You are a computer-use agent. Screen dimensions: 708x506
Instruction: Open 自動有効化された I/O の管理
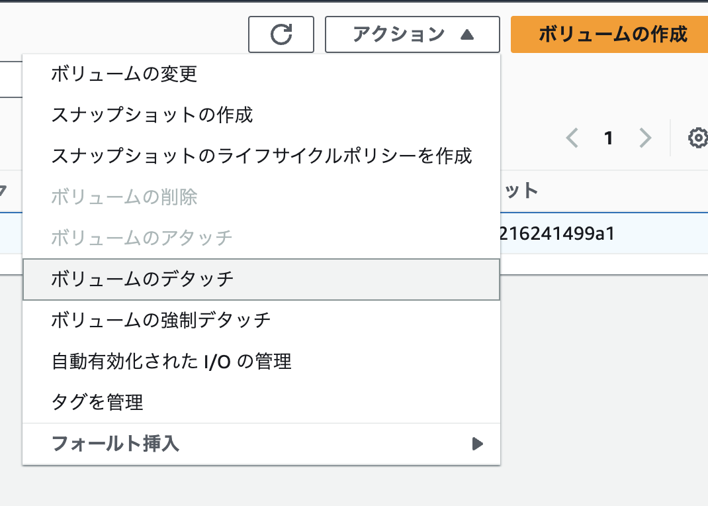pyautogui.click(x=171, y=361)
